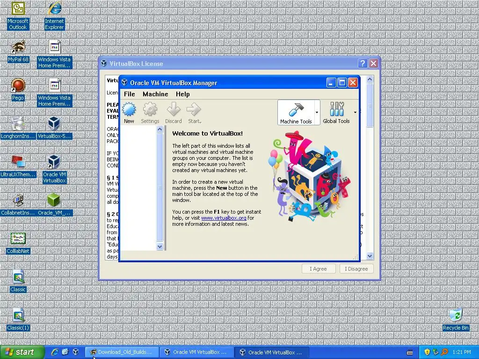
Task: Select the Oracle_VM_... green cube icon
Action: pos(54,205)
